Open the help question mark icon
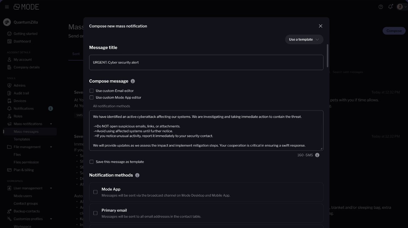The width and height of the screenshot is (408, 228). tap(381, 7)
